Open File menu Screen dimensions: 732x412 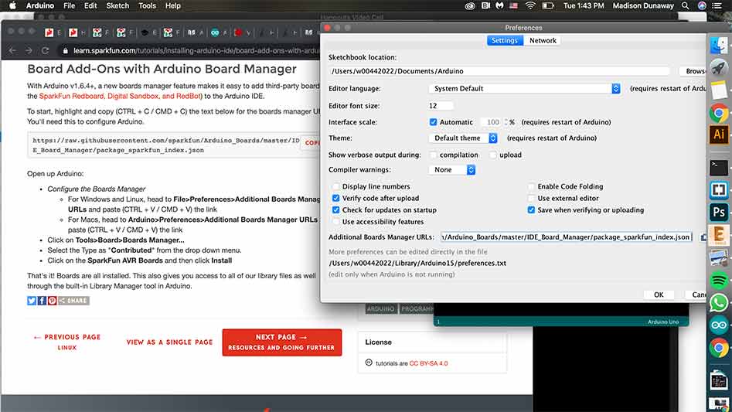69,5
